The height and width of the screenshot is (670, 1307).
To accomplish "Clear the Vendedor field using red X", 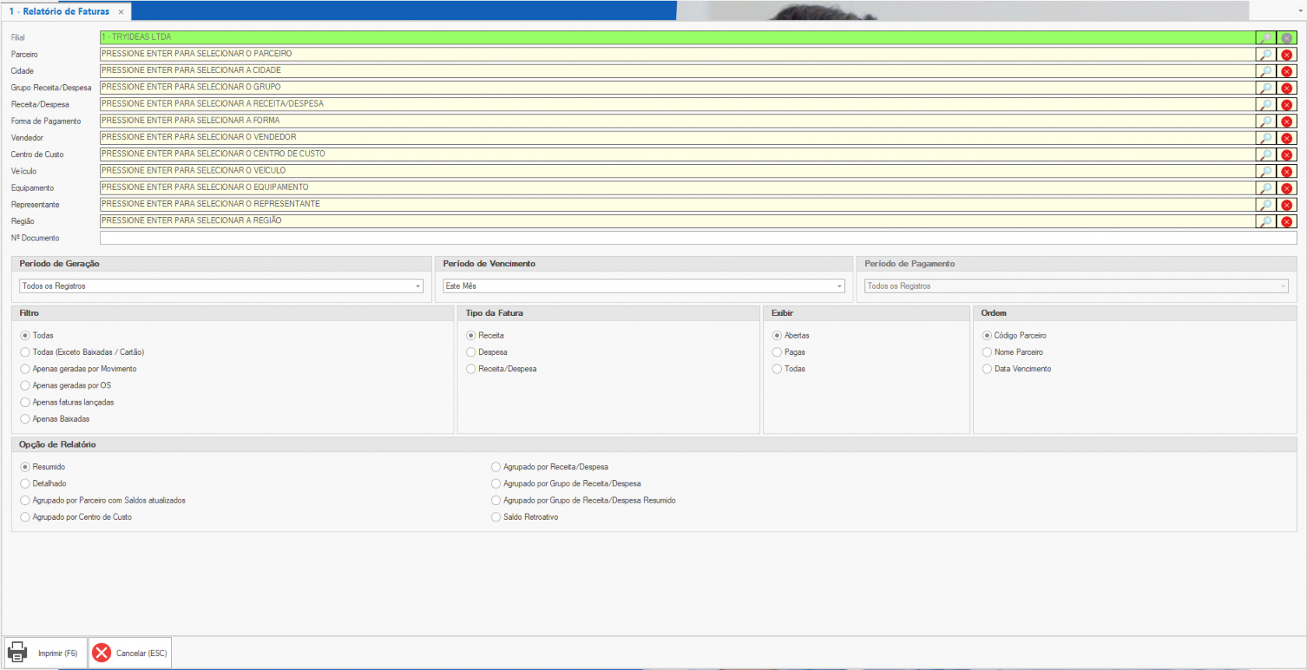I will coord(1287,139).
